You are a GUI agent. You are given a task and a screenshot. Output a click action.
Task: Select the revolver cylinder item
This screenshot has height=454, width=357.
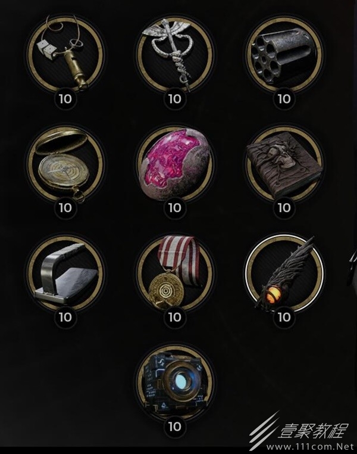tap(284, 54)
